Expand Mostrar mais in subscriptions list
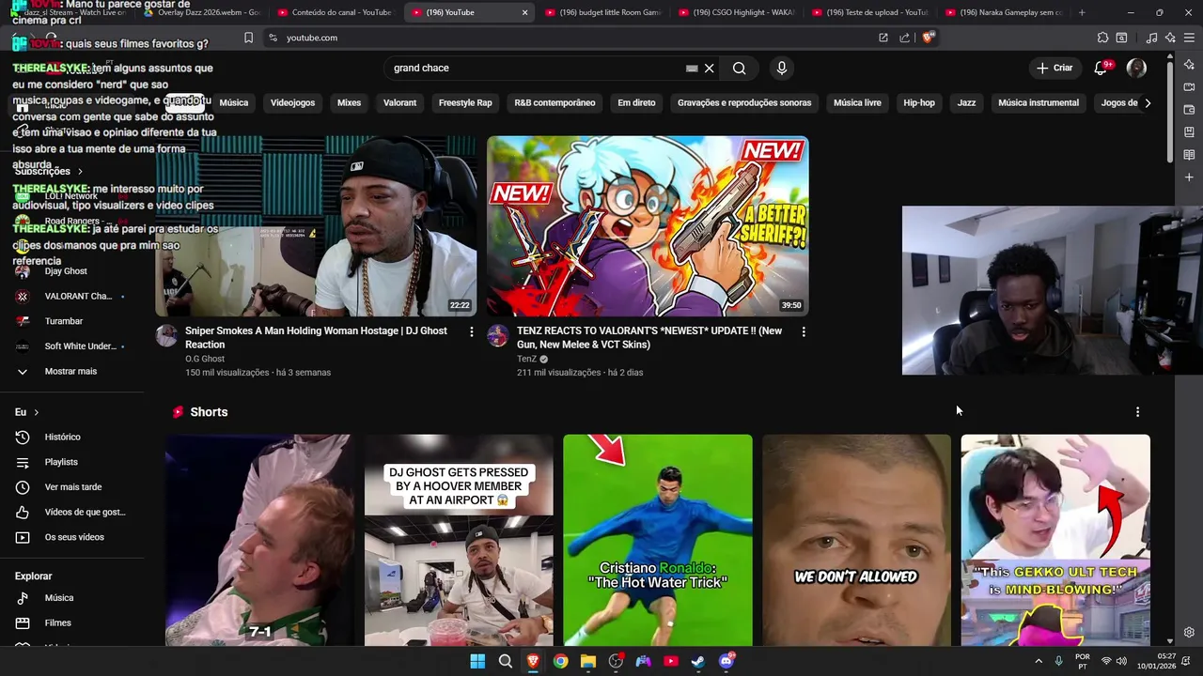The image size is (1203, 676). click(x=70, y=371)
